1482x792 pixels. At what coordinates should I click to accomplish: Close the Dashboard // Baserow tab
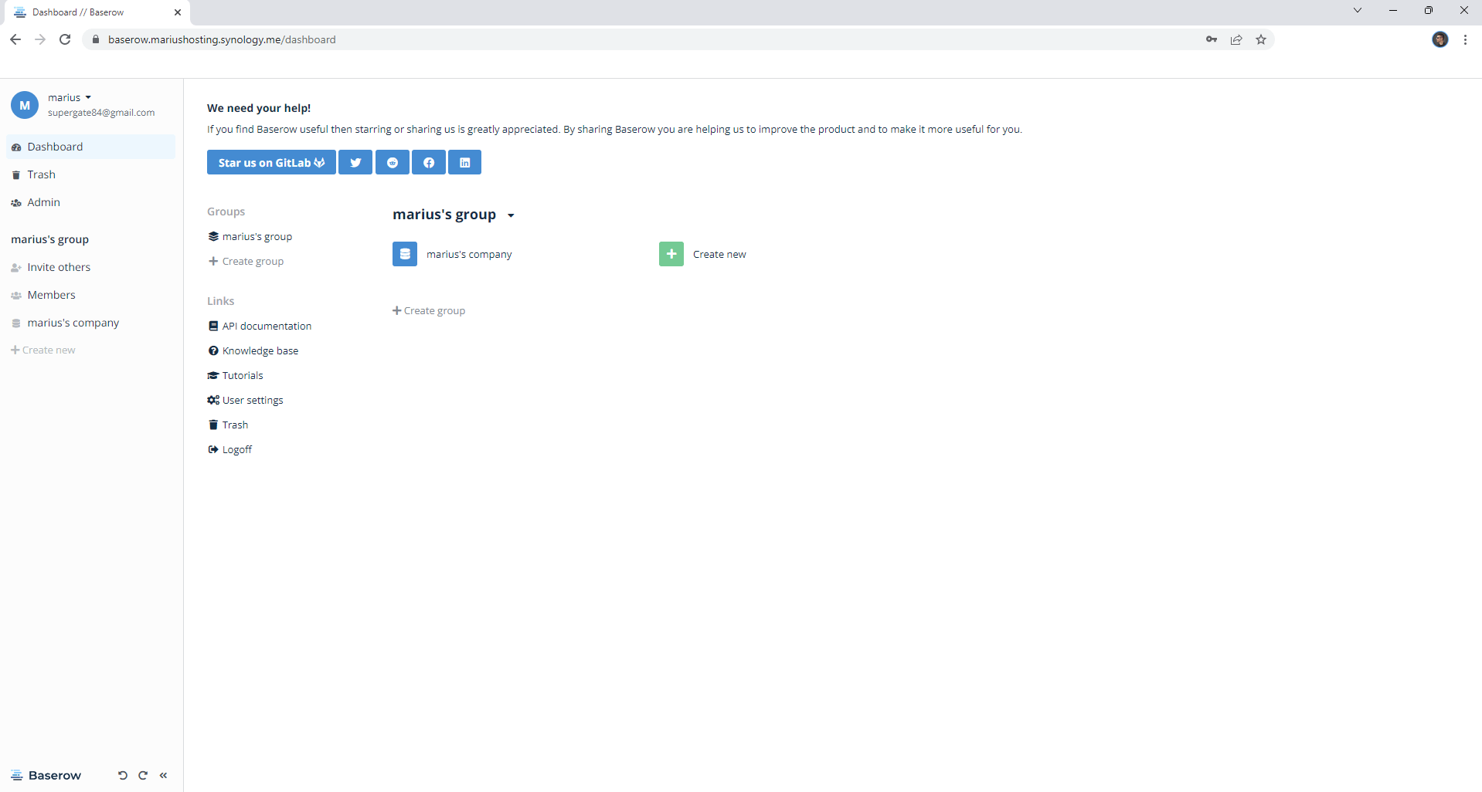pos(178,12)
